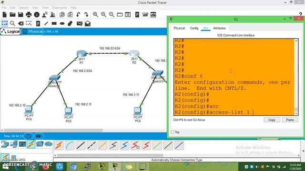Choose the console cable
The height and width of the screenshot is (171, 305).
click(70, 145)
